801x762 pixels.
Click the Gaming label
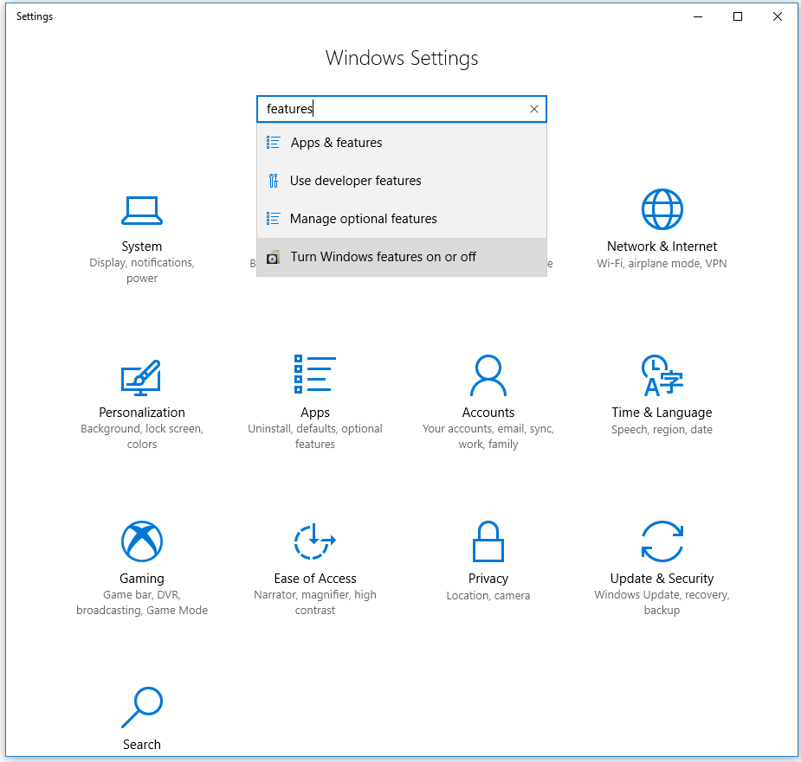coord(142,579)
